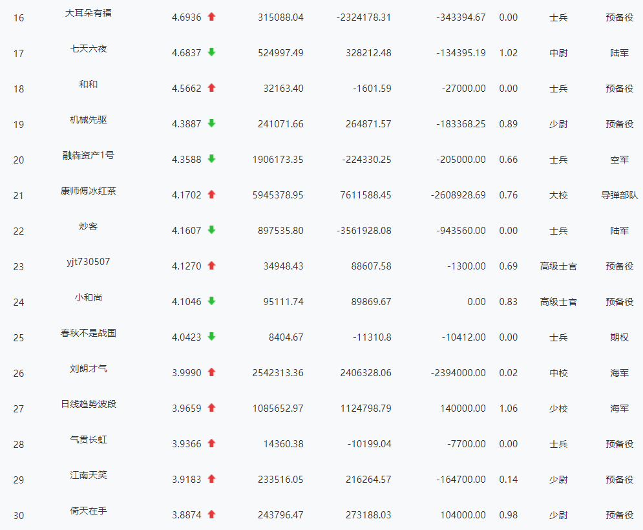Image resolution: width=643 pixels, height=530 pixels.
Task: Select the name 炒客
Action: pos(89,226)
